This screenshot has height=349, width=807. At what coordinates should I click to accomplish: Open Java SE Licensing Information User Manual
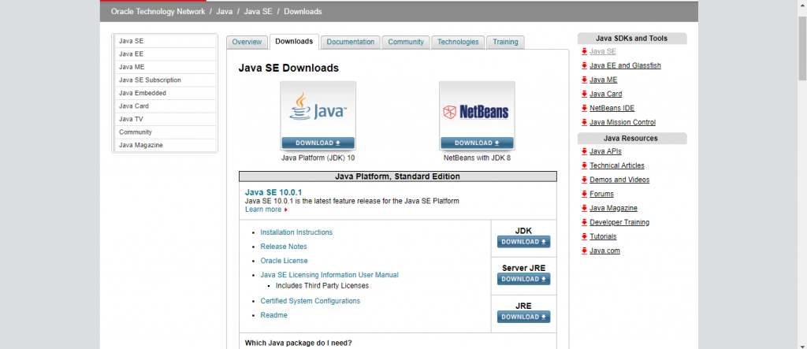pyautogui.click(x=329, y=276)
